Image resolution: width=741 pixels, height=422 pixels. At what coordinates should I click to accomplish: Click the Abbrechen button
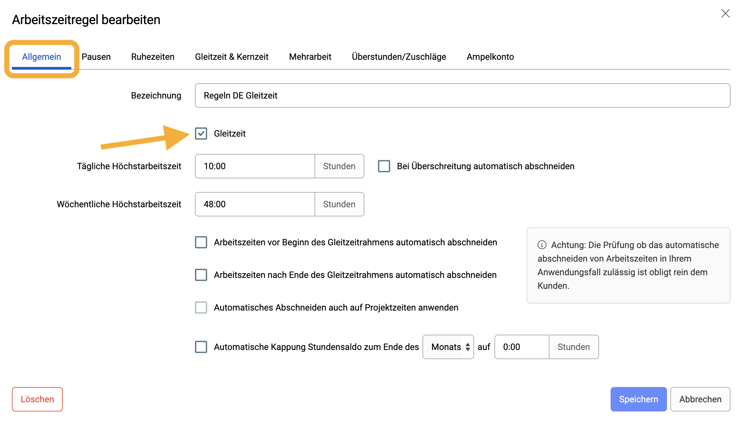(x=700, y=399)
